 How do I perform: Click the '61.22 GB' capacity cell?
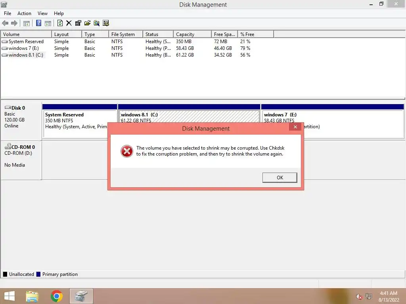(185, 55)
